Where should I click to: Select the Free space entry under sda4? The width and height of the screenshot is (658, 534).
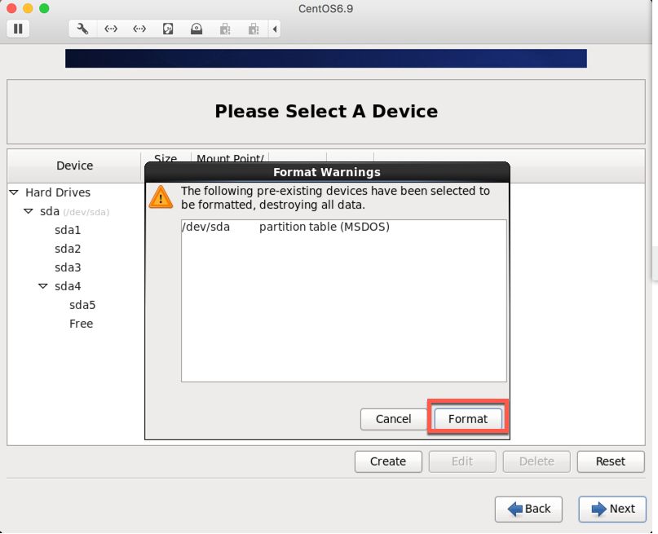(x=81, y=324)
